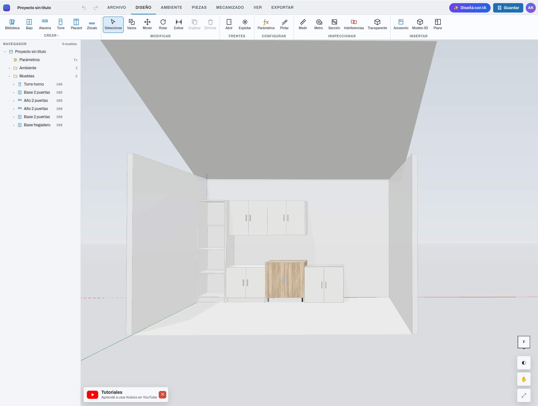Toggle the Sección section view

(x=334, y=24)
